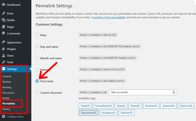Click the Appearance paintbrush icon
Screen dimensions: 196x121
[x=4, y=42]
